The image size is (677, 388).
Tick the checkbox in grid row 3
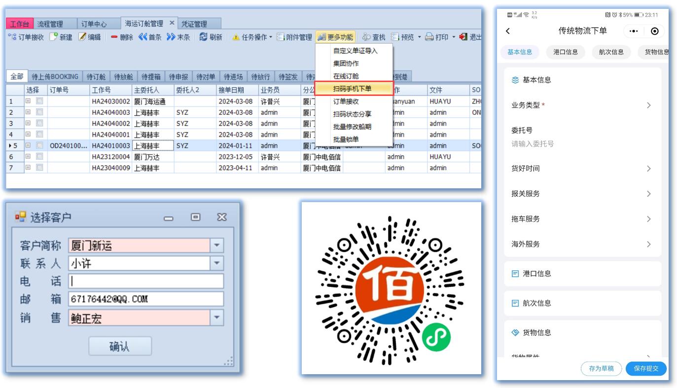pyautogui.click(x=39, y=123)
